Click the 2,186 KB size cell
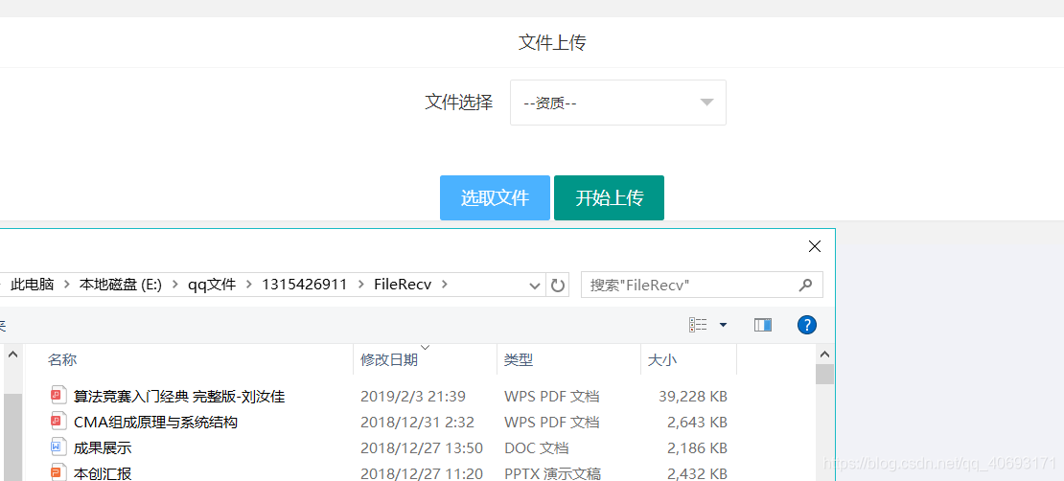Screen dimensions: 1064x481 [698, 447]
